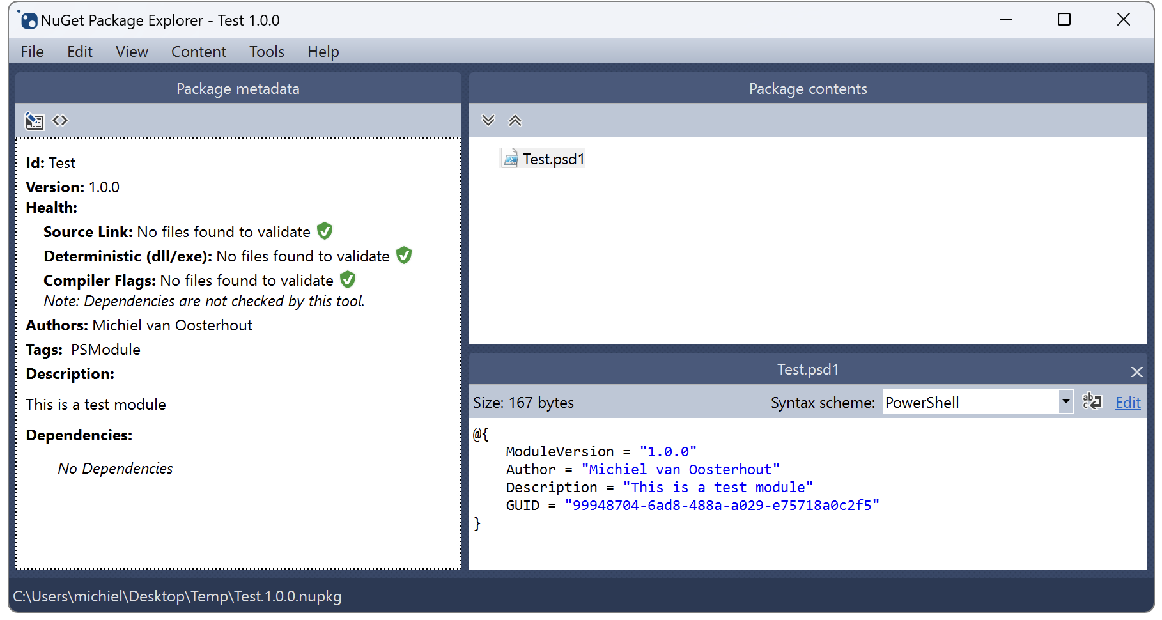Click the "This is a test module" description
Viewport: 1162px width, 620px height.
[x=96, y=405]
